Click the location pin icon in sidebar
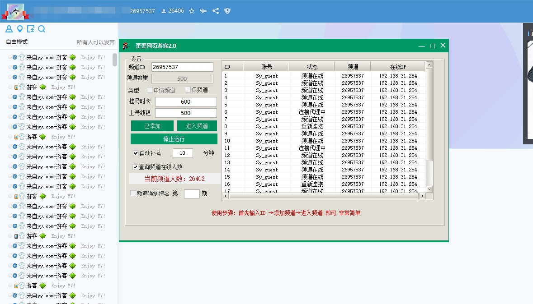The width and height of the screenshot is (533, 304). tap(20, 29)
